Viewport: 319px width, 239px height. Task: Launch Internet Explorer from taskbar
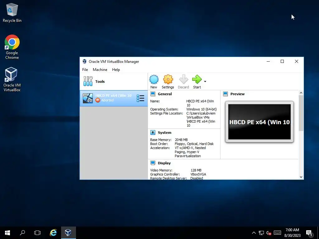(53, 233)
